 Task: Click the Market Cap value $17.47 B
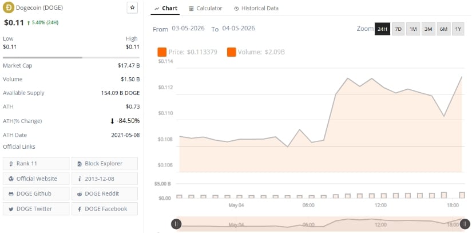point(129,66)
